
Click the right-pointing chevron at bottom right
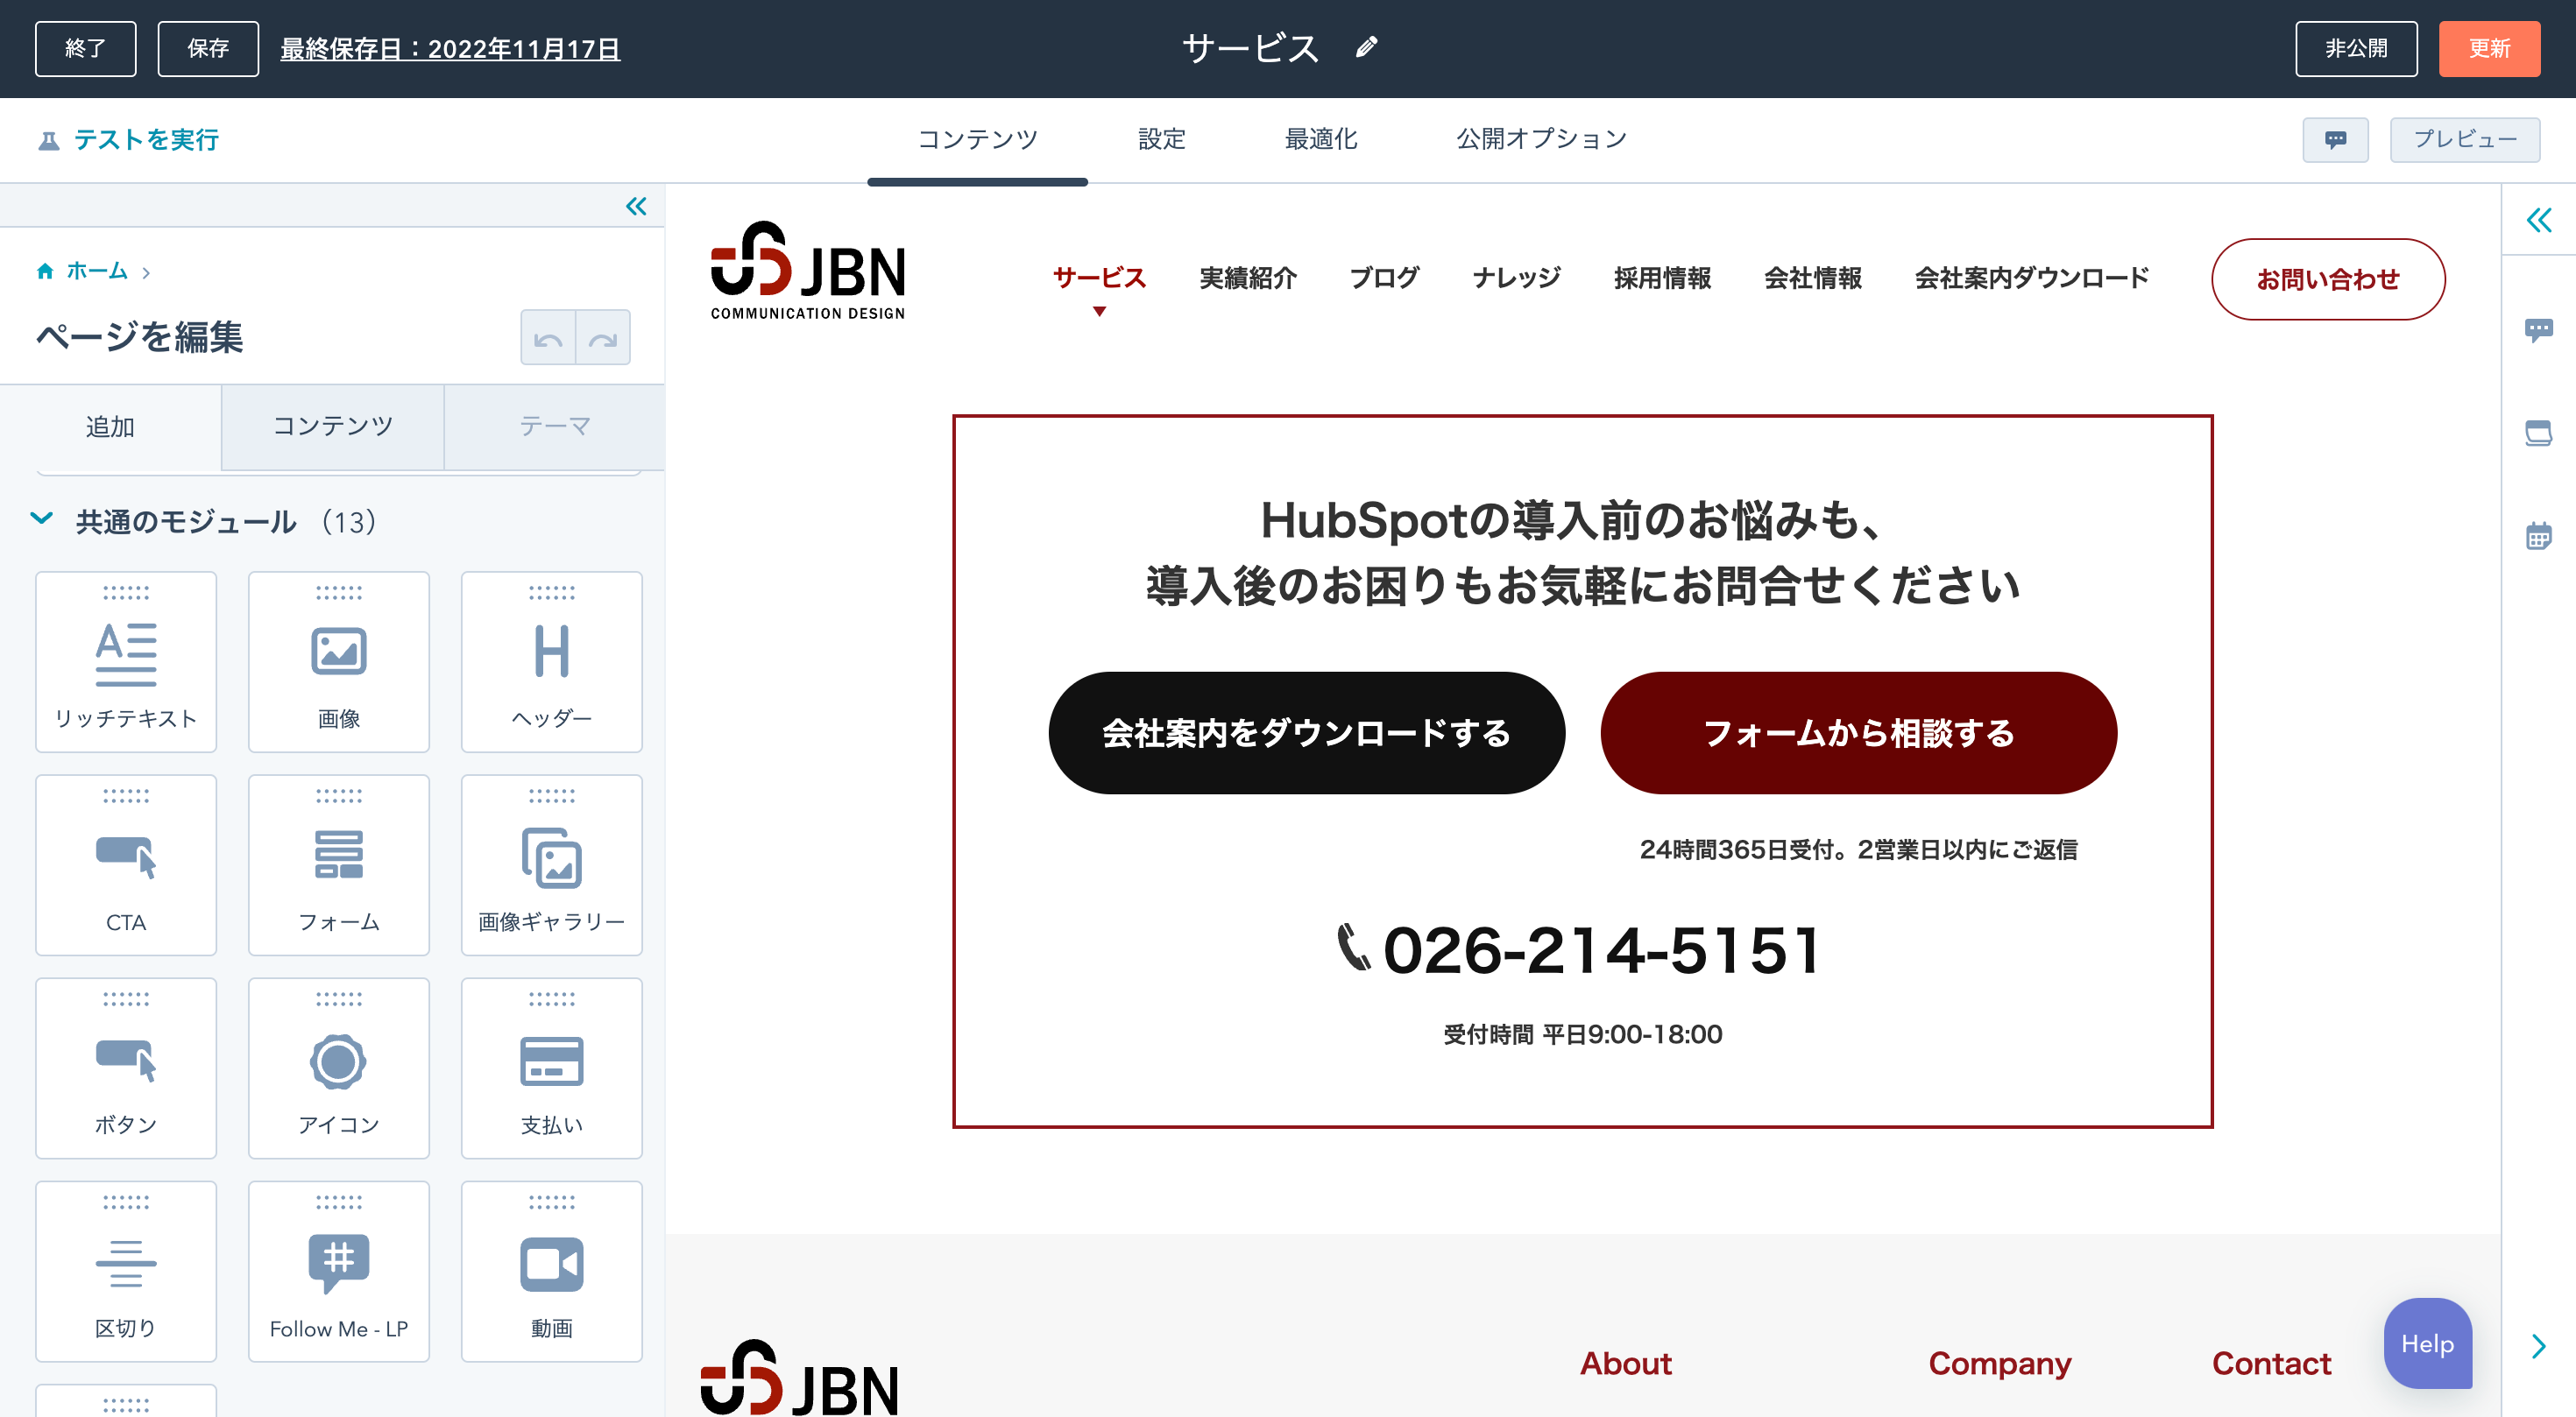(2539, 1346)
